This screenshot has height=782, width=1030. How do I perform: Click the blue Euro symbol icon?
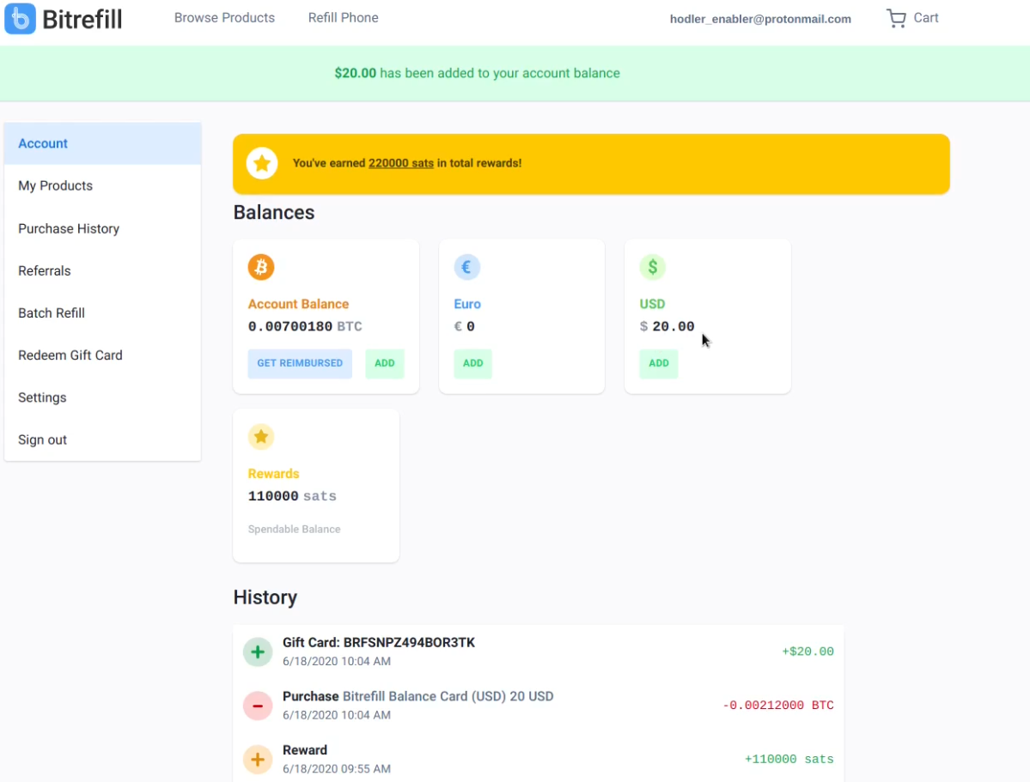tap(467, 267)
